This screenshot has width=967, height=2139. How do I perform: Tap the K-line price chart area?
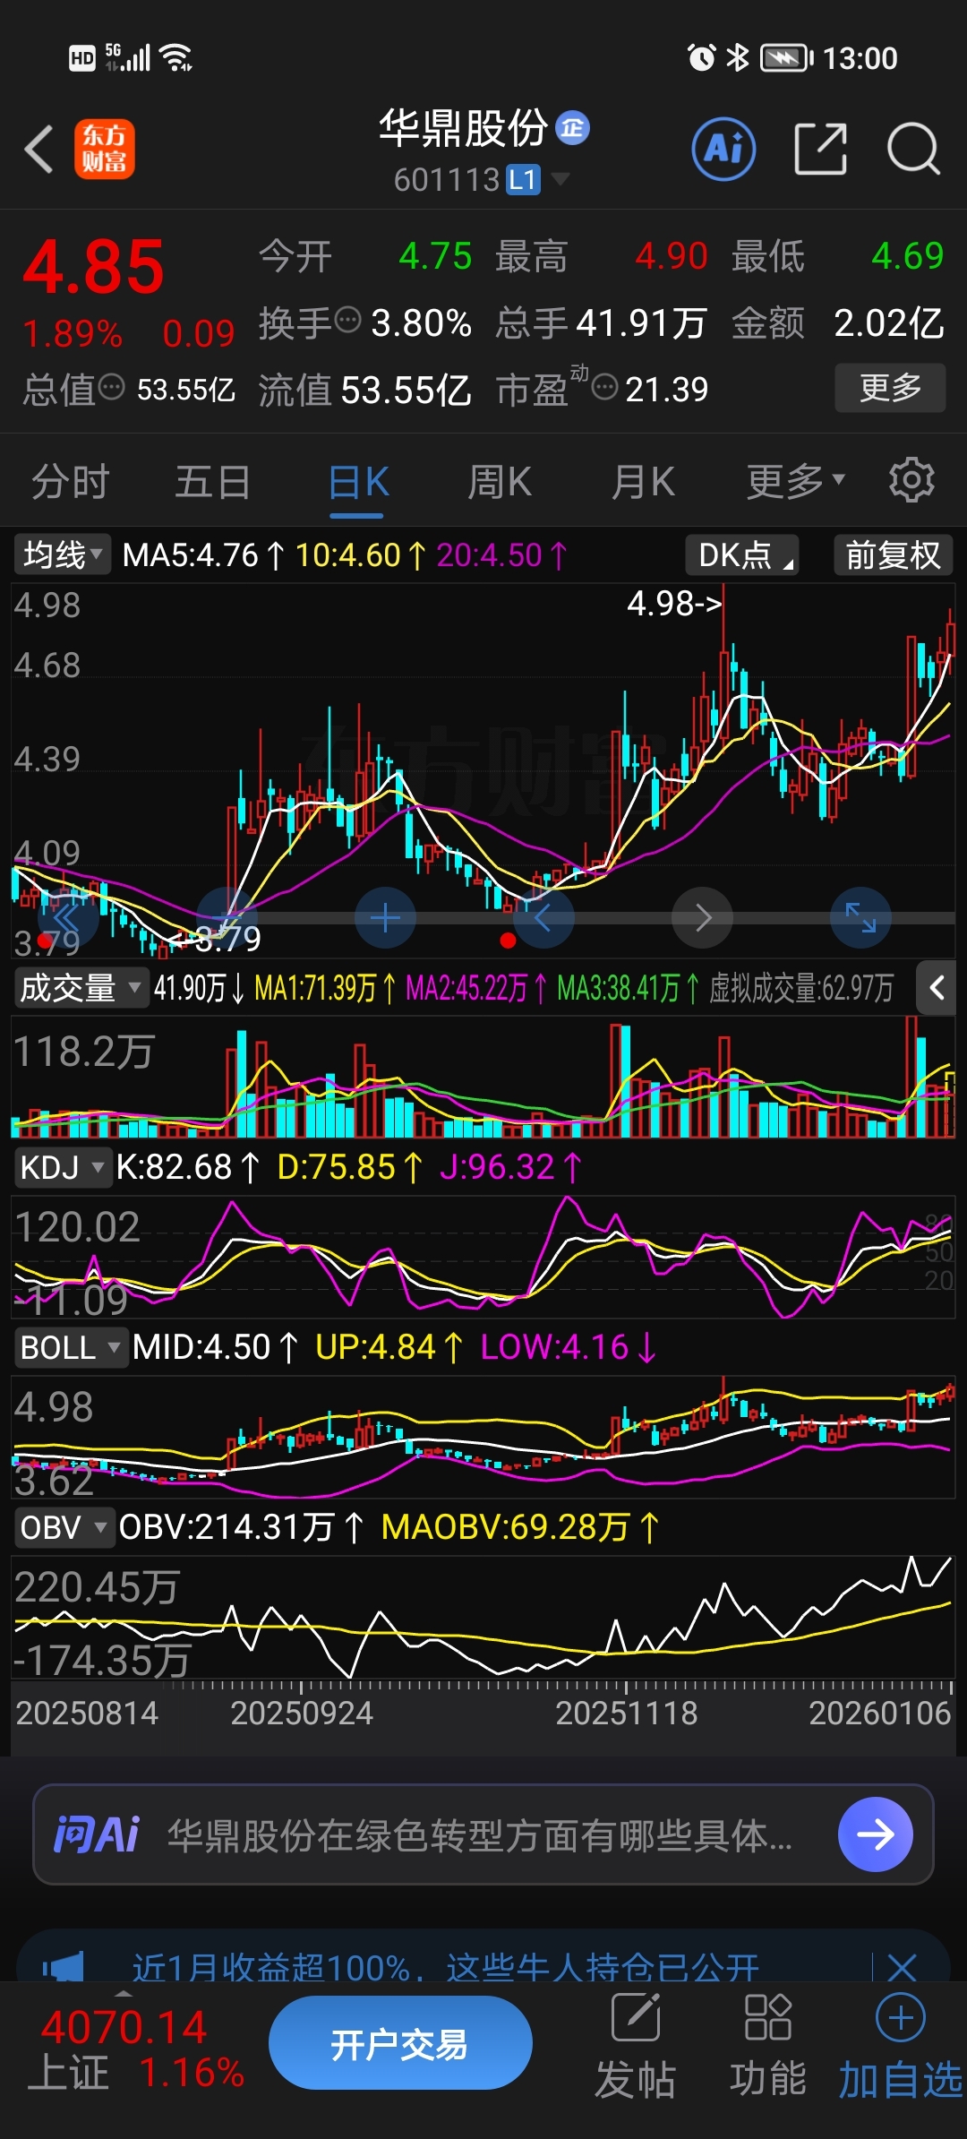pos(483,770)
